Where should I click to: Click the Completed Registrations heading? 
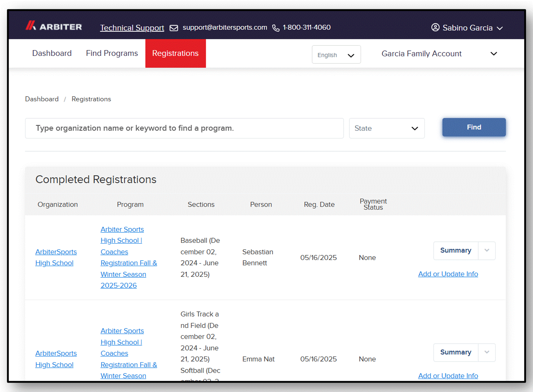click(x=96, y=179)
